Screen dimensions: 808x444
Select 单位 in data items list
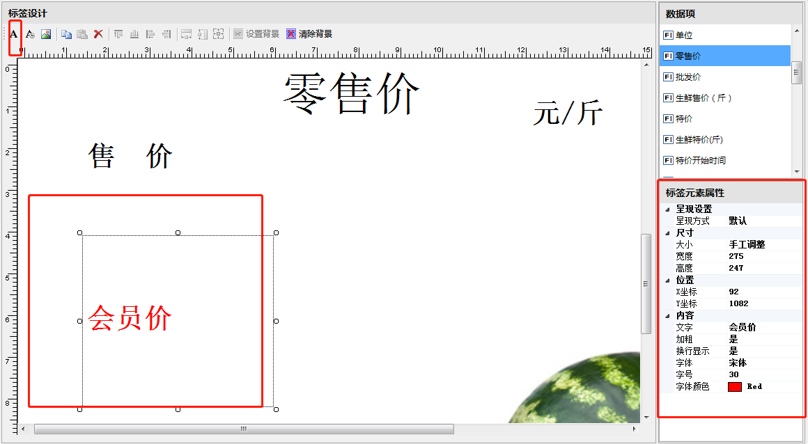[724, 35]
